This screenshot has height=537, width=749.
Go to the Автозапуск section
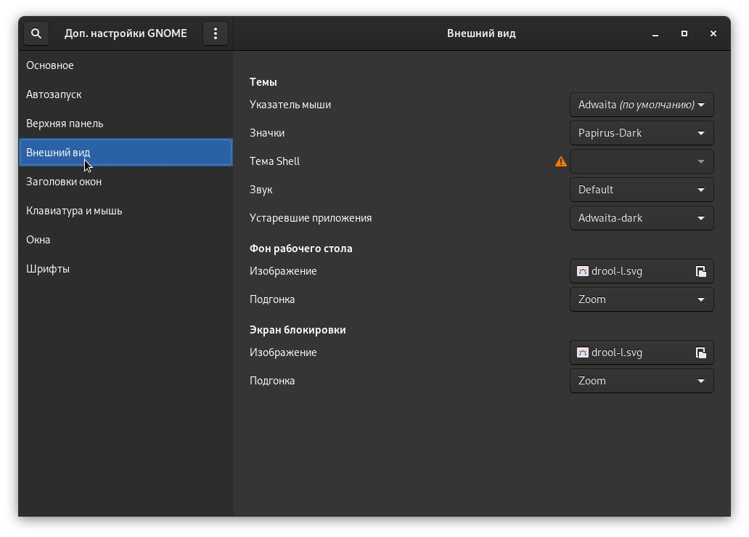tap(54, 94)
